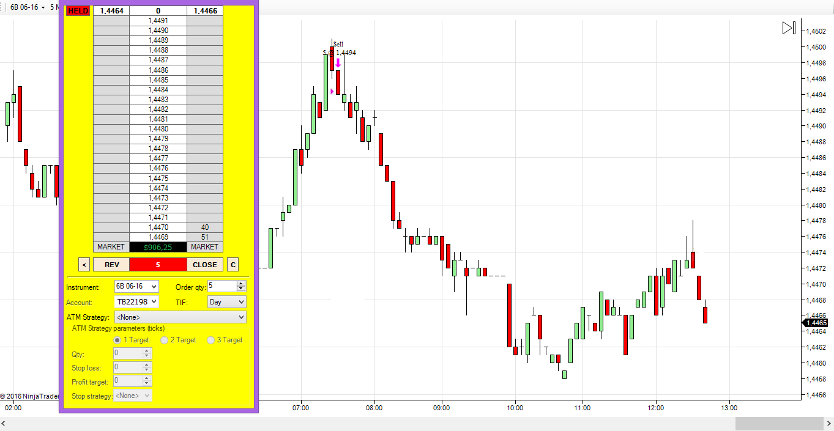Decrease Profit target with down arrow
The height and width of the screenshot is (431, 834).
(x=146, y=384)
